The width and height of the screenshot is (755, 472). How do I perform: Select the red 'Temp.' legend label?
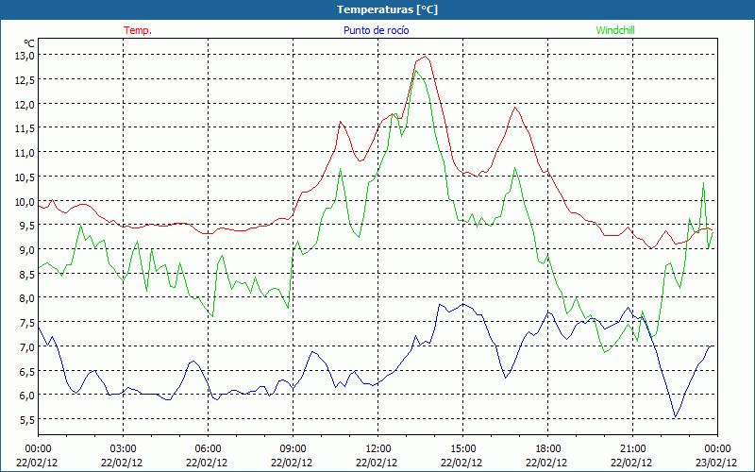coord(138,30)
